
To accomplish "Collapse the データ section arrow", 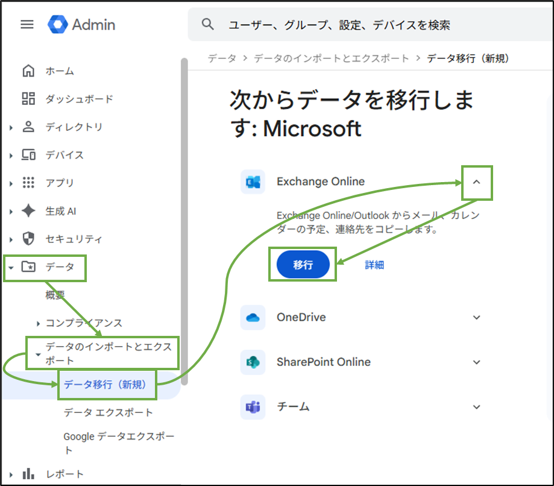I will pos(11,268).
